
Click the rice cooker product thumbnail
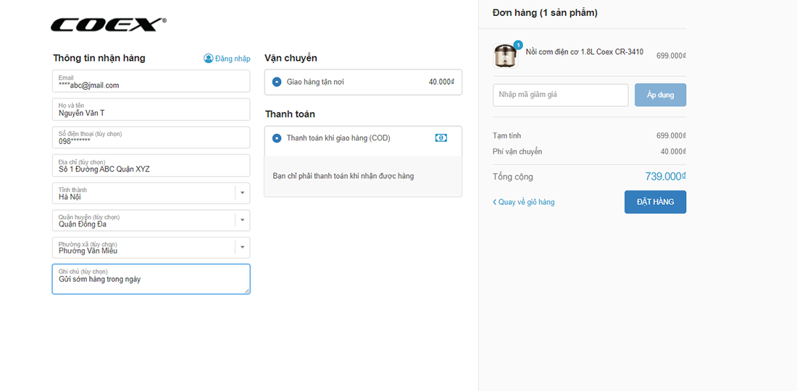pos(505,56)
